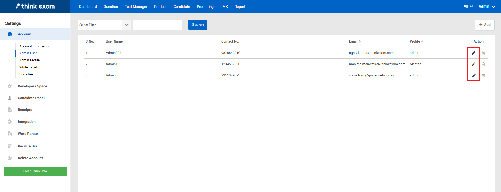Screen dimensions: 501x192
Task: Open the Word Parser section
Action: pos(28,134)
